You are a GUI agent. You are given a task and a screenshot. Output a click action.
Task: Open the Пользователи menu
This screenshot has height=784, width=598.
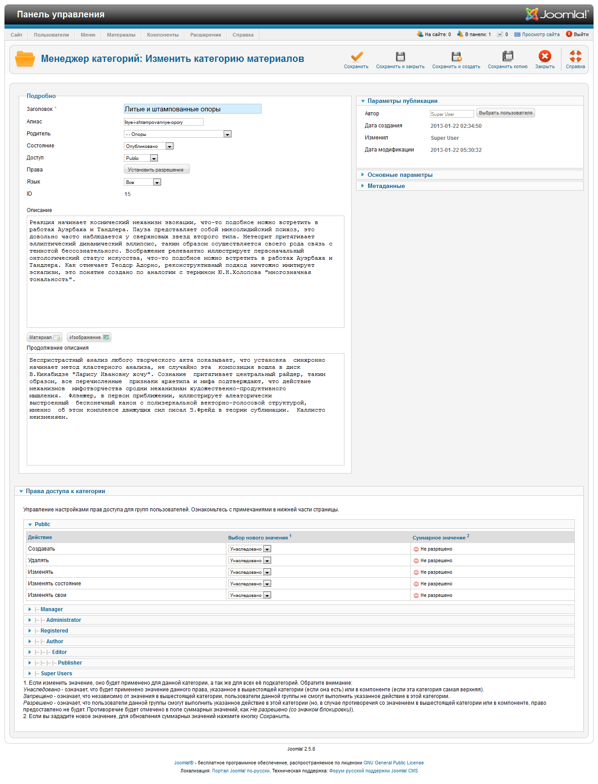pyautogui.click(x=51, y=35)
